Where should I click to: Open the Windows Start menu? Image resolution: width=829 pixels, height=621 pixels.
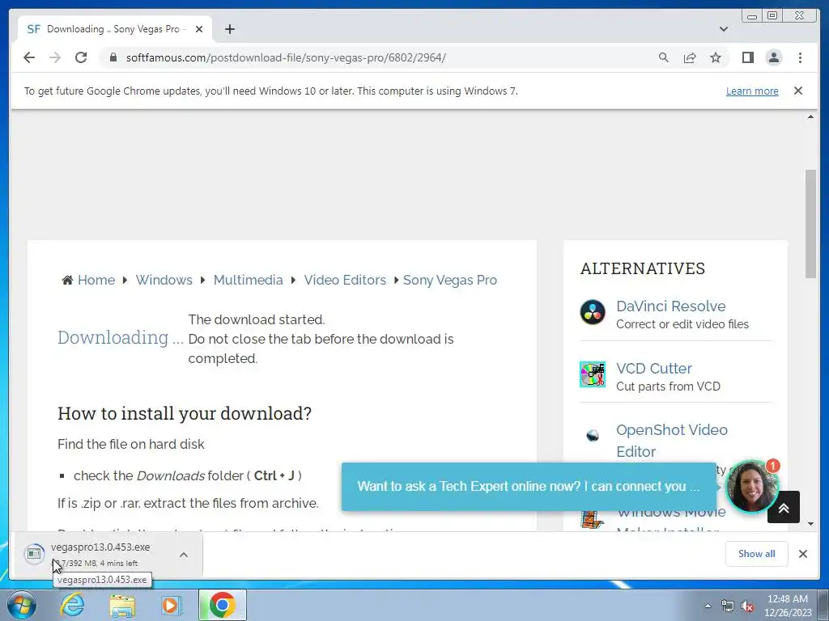[22, 605]
